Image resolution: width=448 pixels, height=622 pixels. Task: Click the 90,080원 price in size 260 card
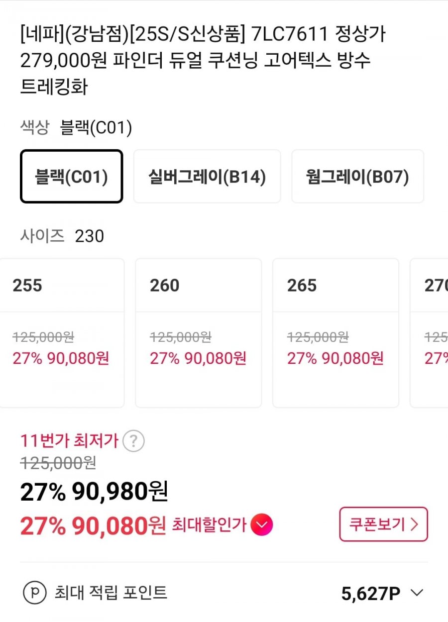(215, 358)
